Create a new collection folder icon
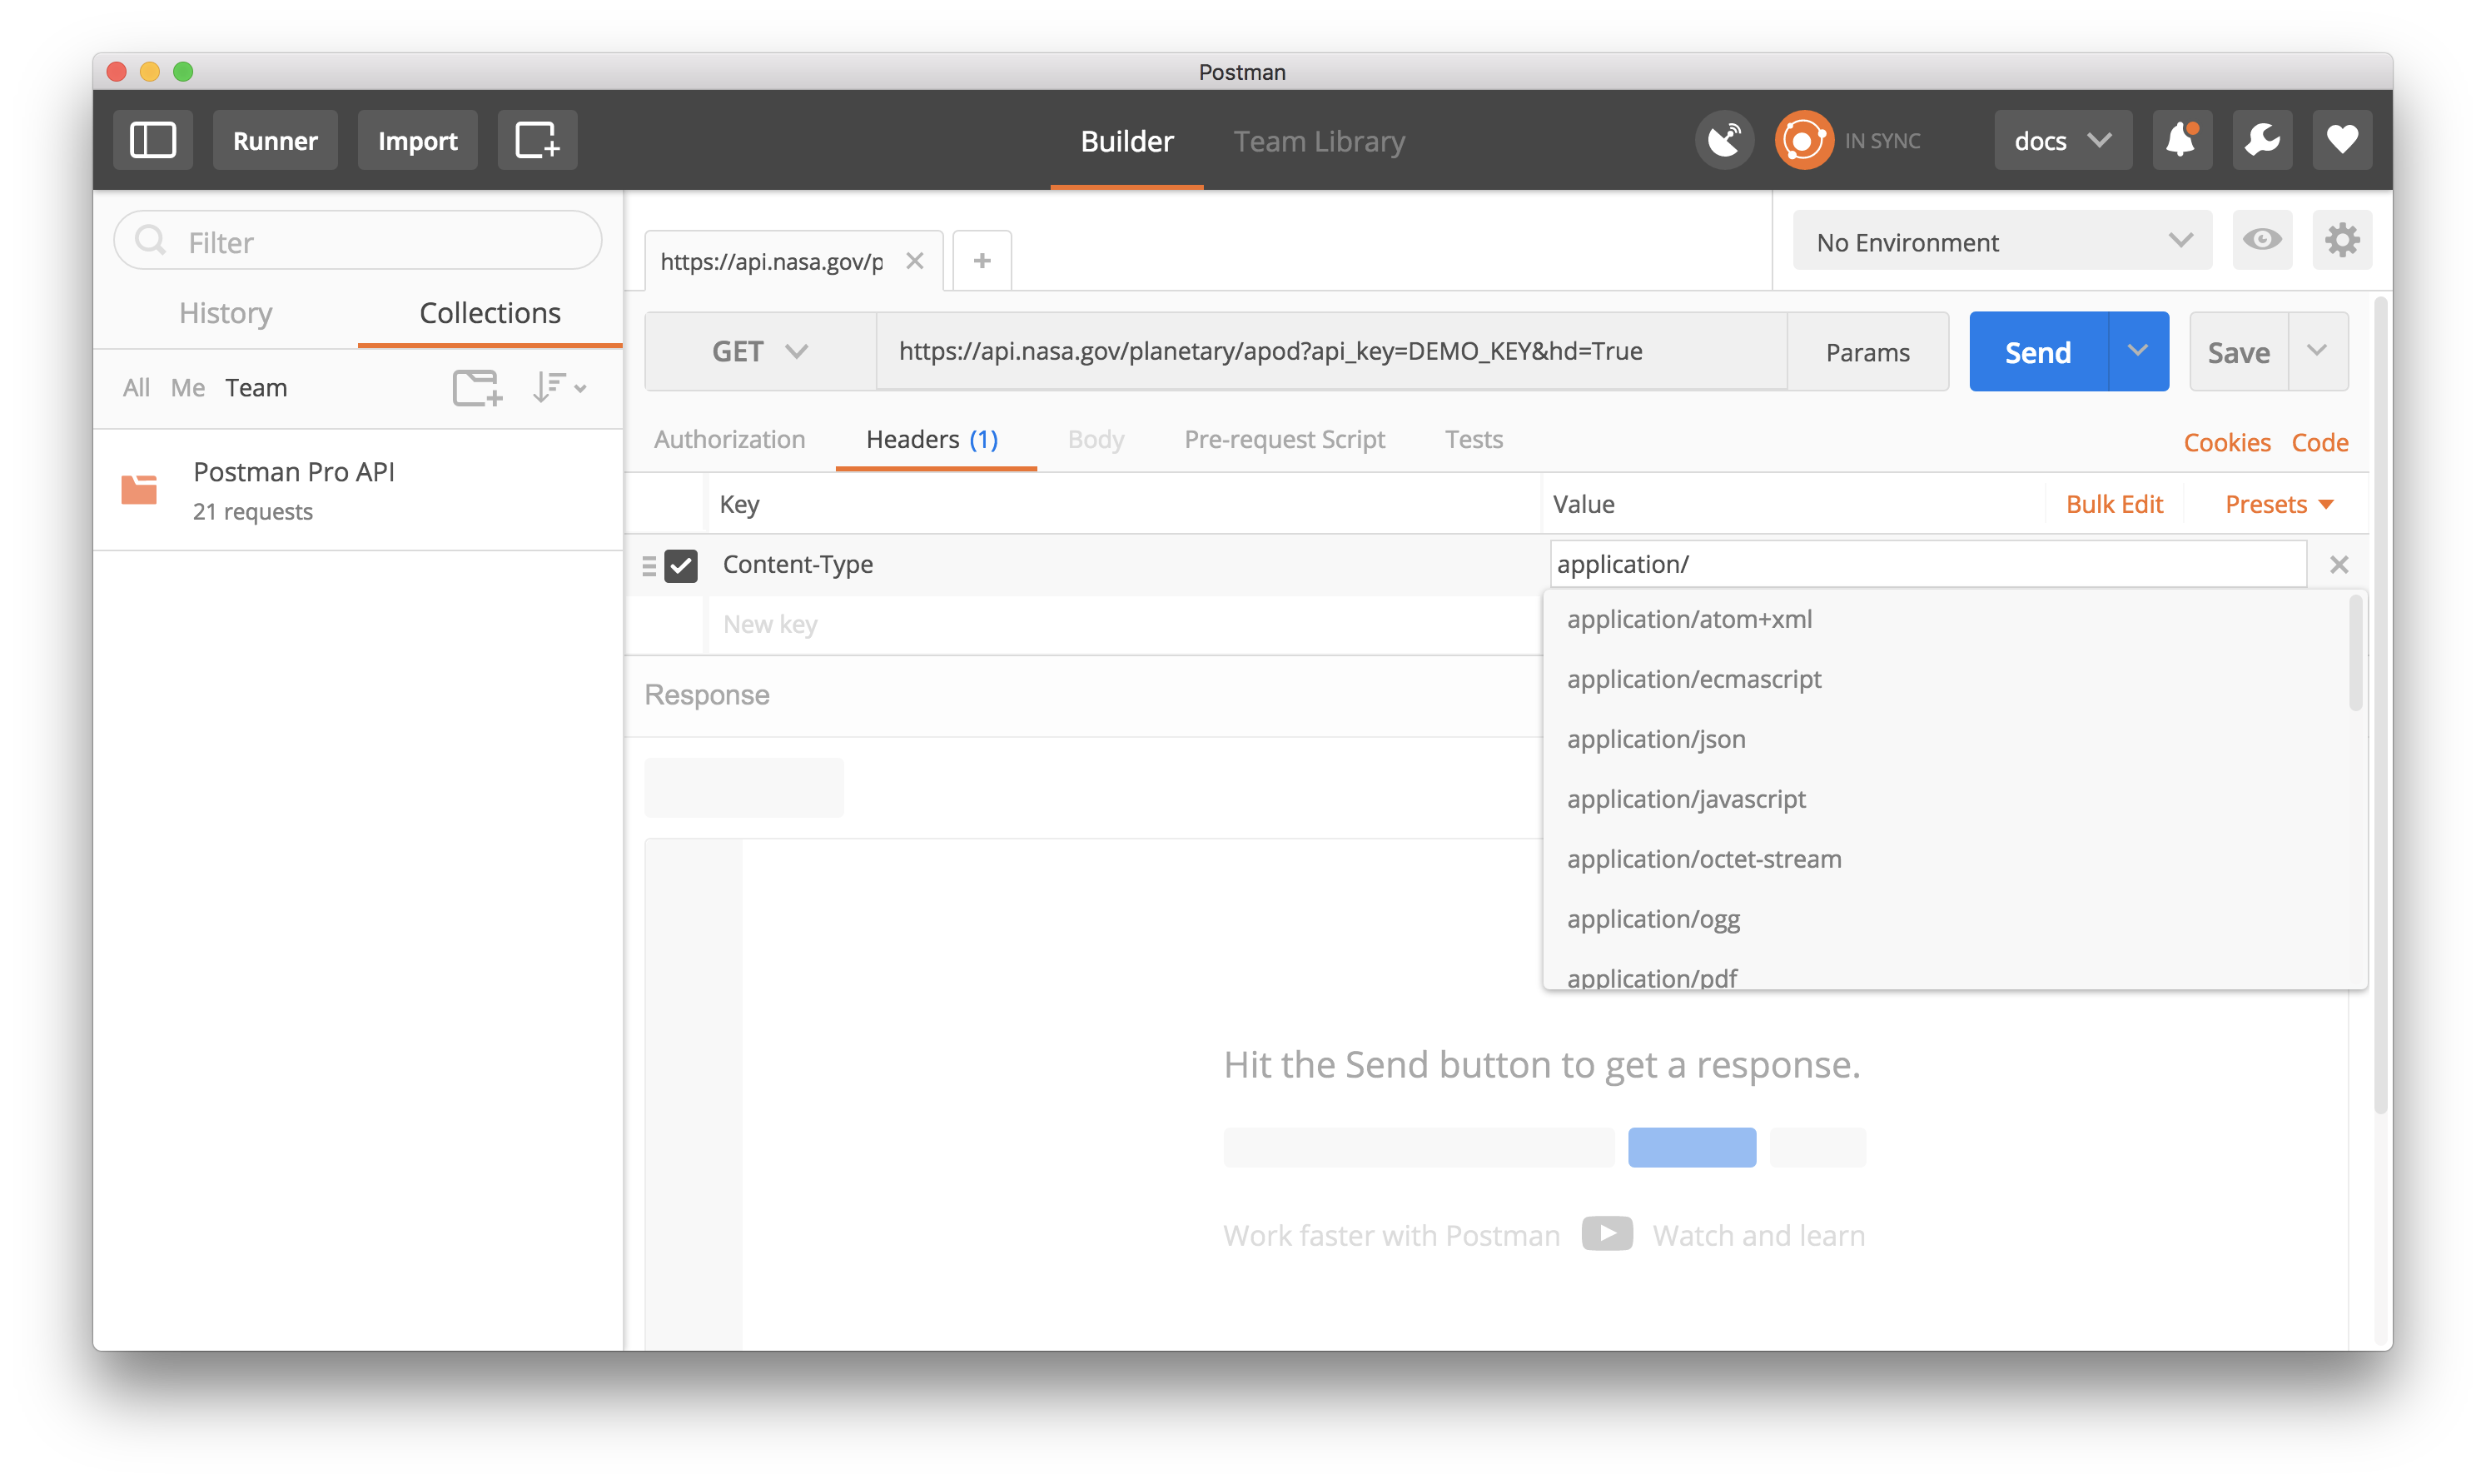The width and height of the screenshot is (2486, 1484). click(x=477, y=387)
